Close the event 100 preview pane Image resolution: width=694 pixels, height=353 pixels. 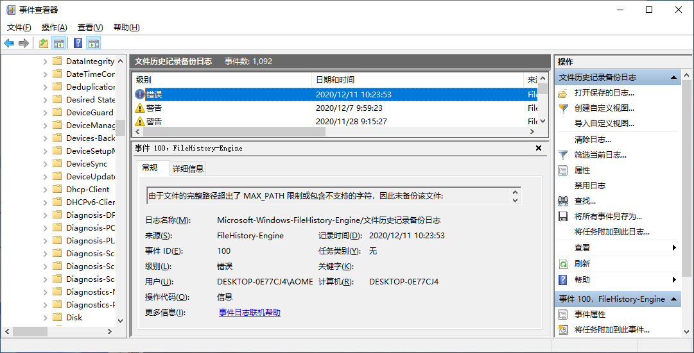(539, 148)
